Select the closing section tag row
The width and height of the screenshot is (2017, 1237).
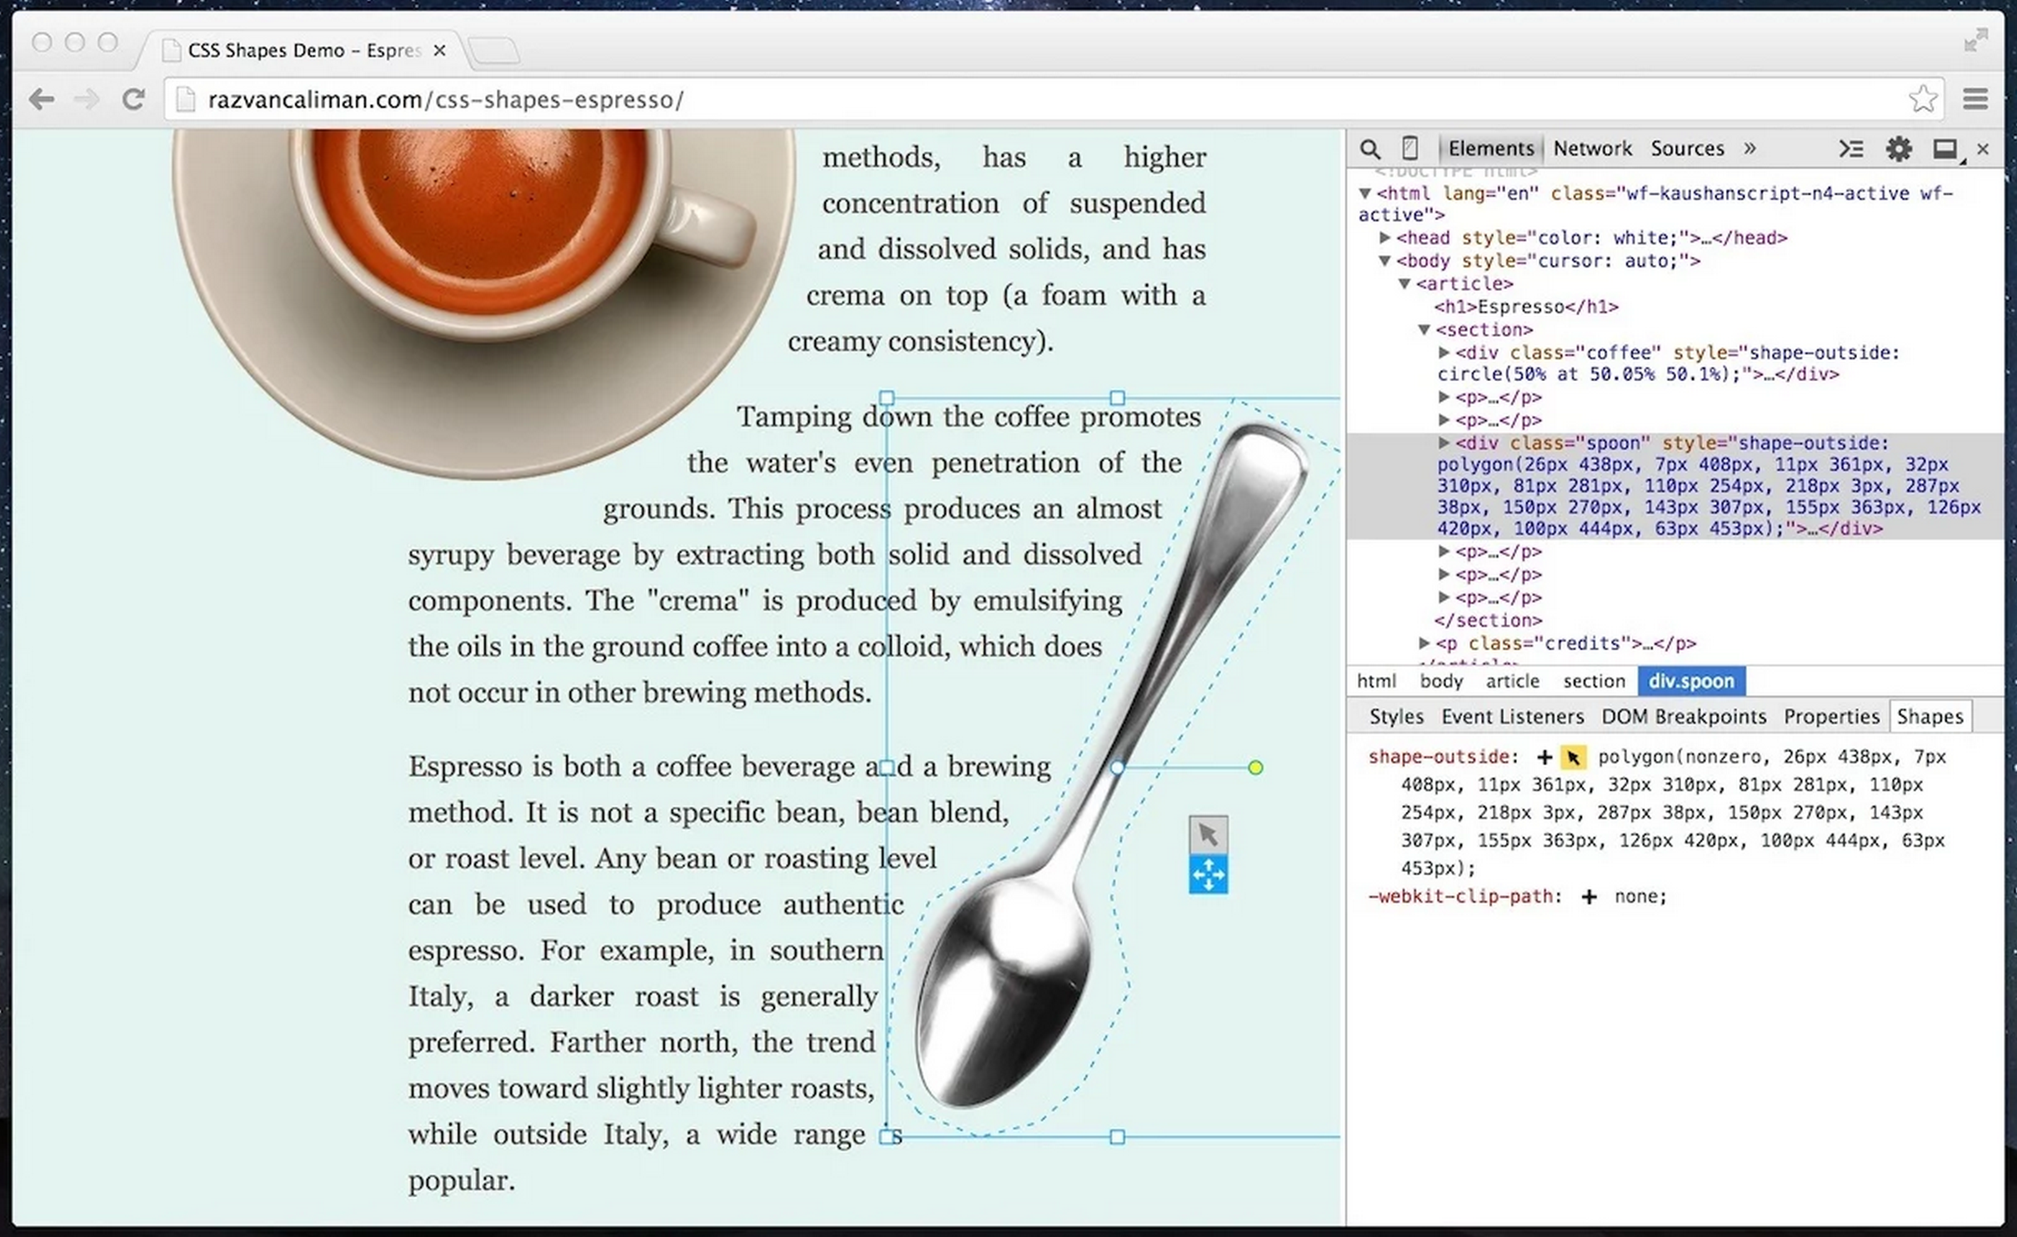[x=1488, y=620]
